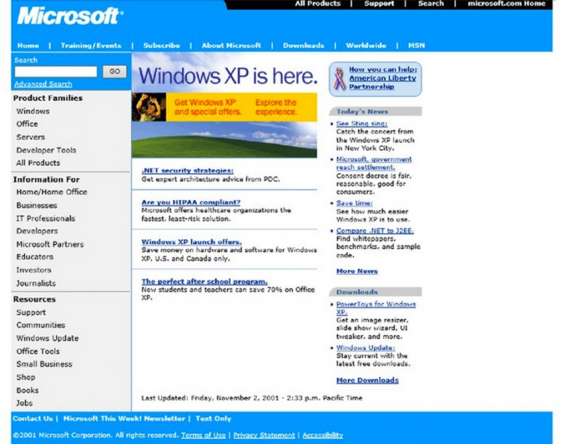This screenshot has height=444, width=565.
Task: Select Developer Tools under Product Families
Action: (46, 150)
